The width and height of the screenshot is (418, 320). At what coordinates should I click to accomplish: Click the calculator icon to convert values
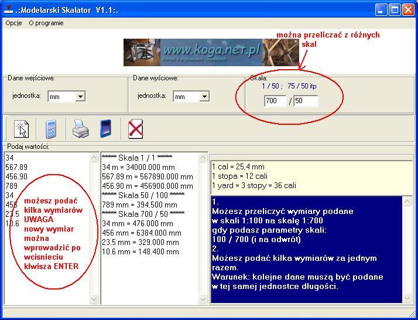coord(51,128)
